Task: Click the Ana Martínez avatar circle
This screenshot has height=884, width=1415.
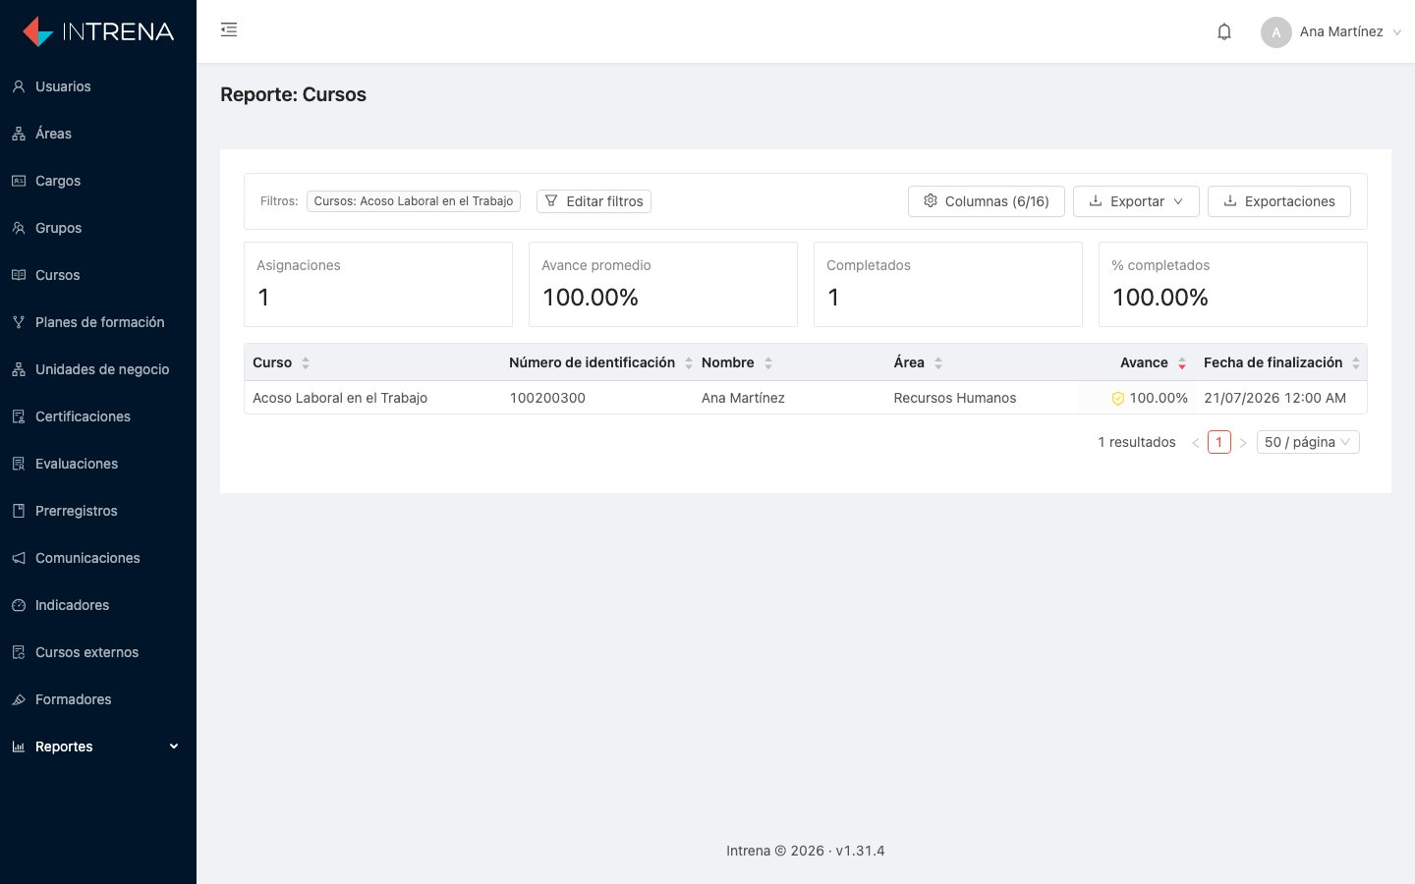Action: (1275, 31)
